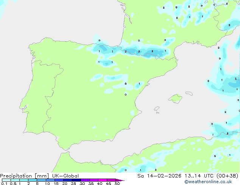Image resolution: width=240 pixels, height=185 pixels.
Task: Click the date '14-02-2026' in the footer
Action: pos(164,176)
